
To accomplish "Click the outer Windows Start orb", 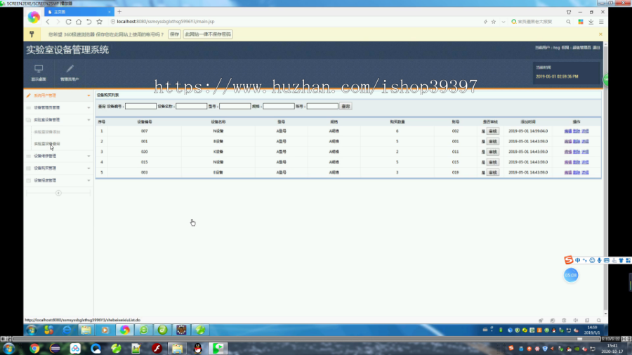I will tap(9, 349).
